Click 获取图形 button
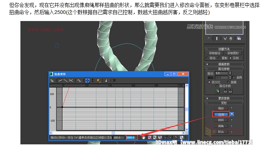The image size is (267, 149). [233, 53]
